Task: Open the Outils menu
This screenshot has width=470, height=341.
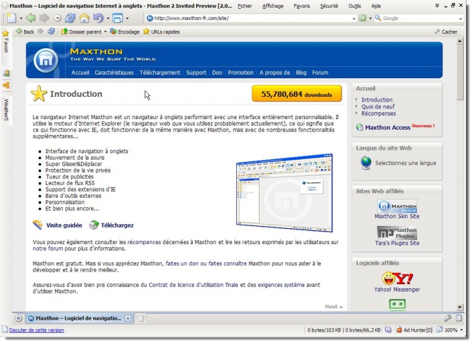Action: pos(355,6)
